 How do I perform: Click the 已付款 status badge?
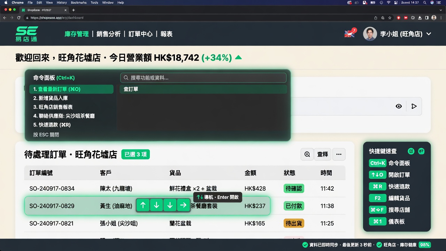click(x=294, y=206)
